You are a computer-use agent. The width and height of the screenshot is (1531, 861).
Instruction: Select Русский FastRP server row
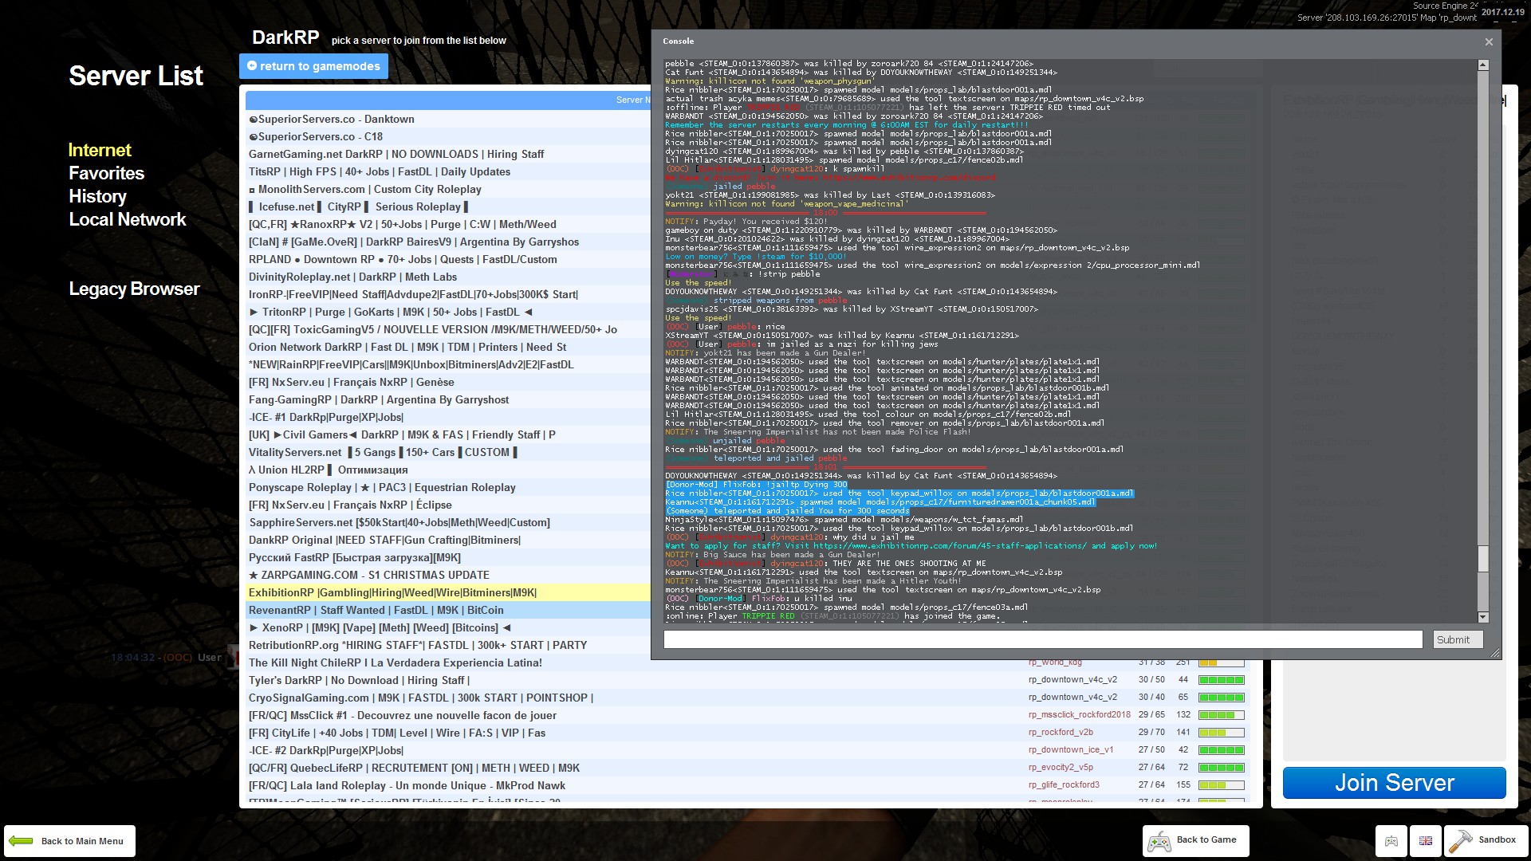pos(448,557)
